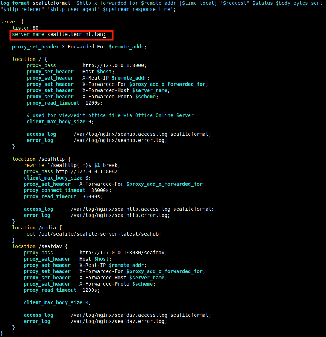
Task: Click the log_format keyword at top
Action: tap(15, 3)
